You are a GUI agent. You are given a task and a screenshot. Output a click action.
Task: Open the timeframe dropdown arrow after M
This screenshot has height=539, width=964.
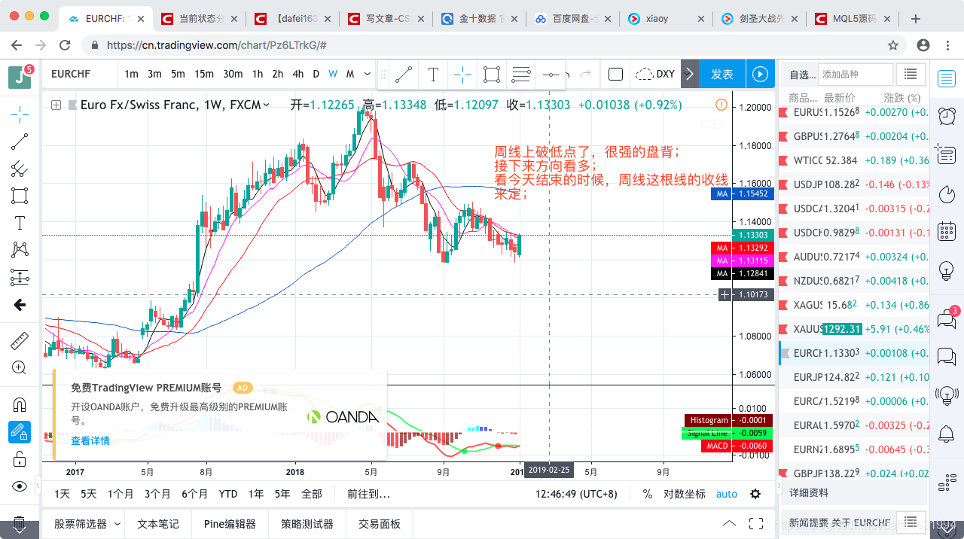[368, 74]
